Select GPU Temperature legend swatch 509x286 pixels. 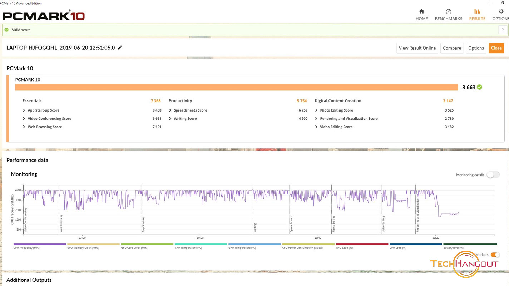tap(254, 244)
